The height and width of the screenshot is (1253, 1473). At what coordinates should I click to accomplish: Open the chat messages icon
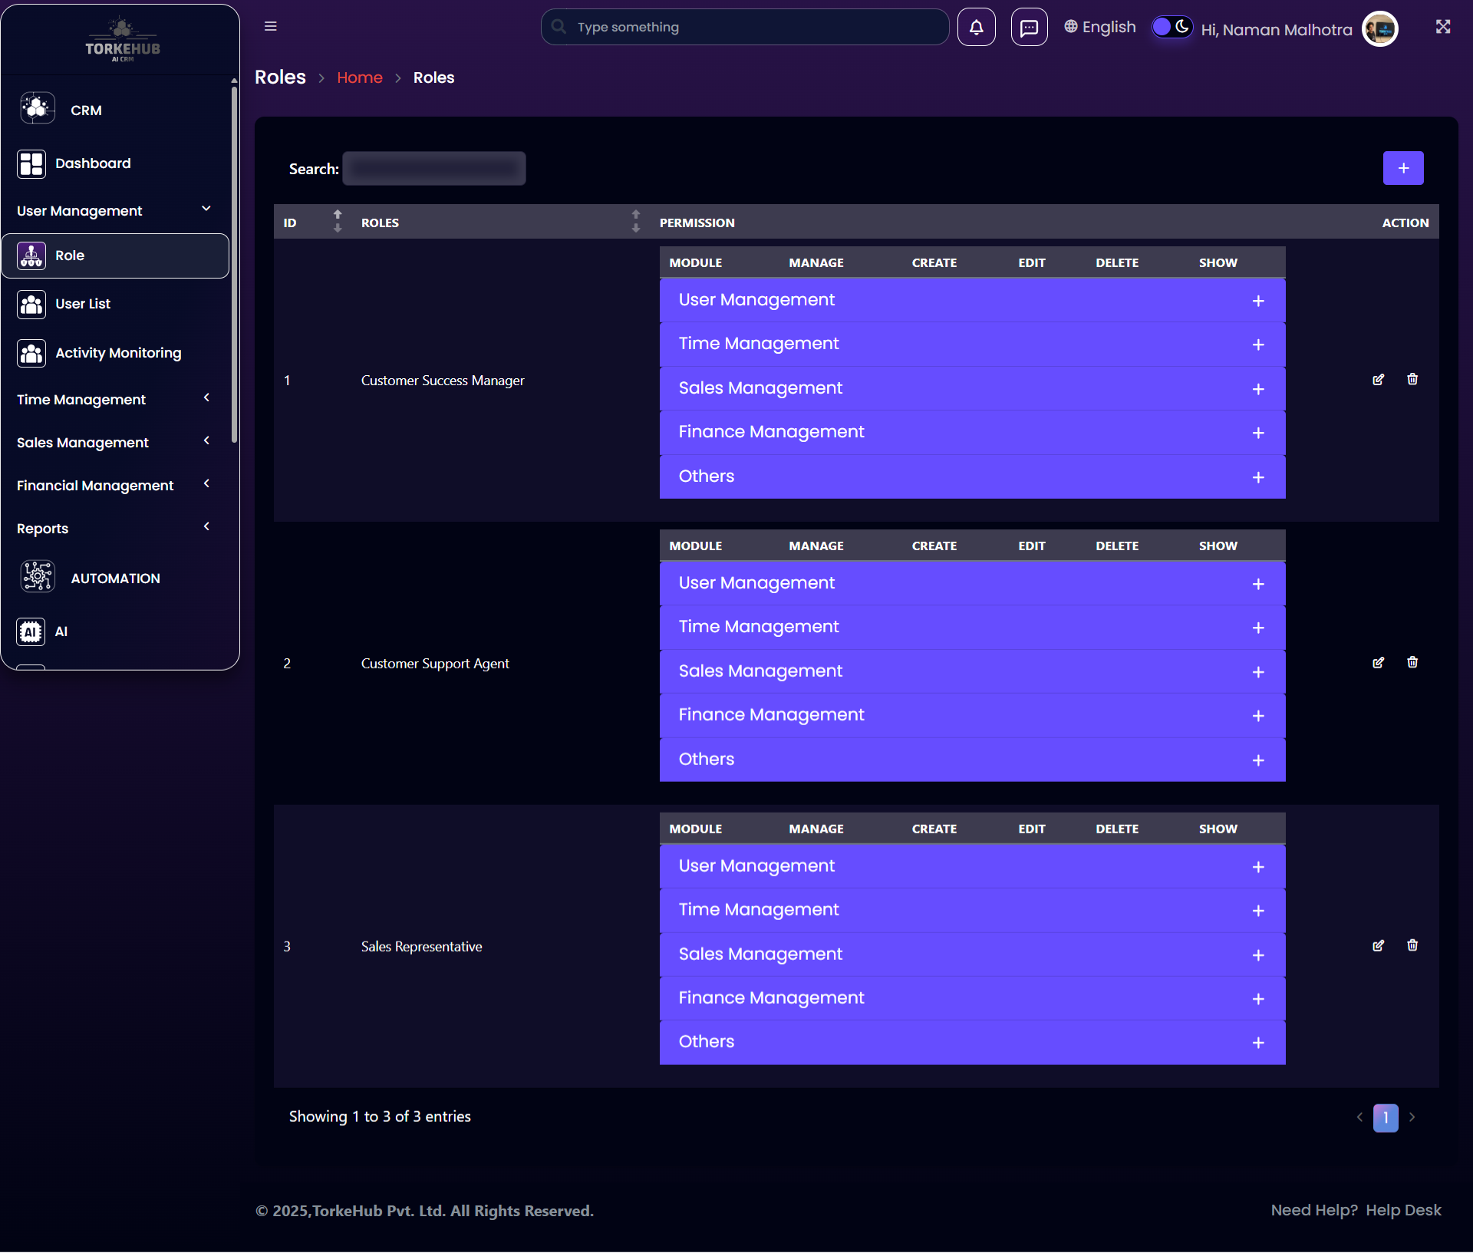point(1029,28)
